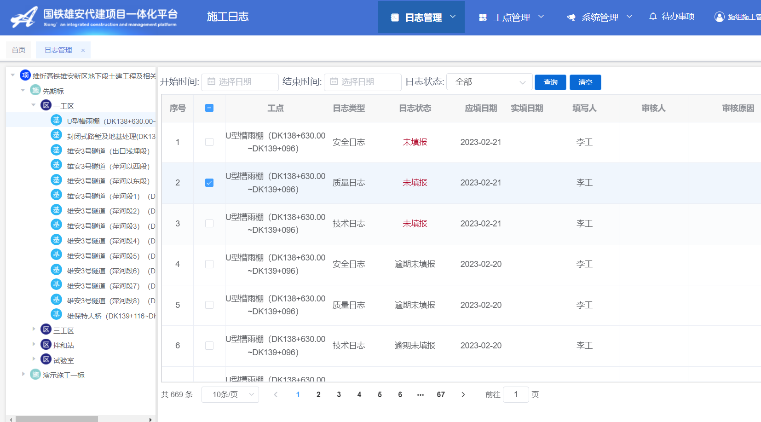Image resolution: width=761 pixels, height=422 pixels.
Task: Open the 工点管理 top menu
Action: point(511,17)
